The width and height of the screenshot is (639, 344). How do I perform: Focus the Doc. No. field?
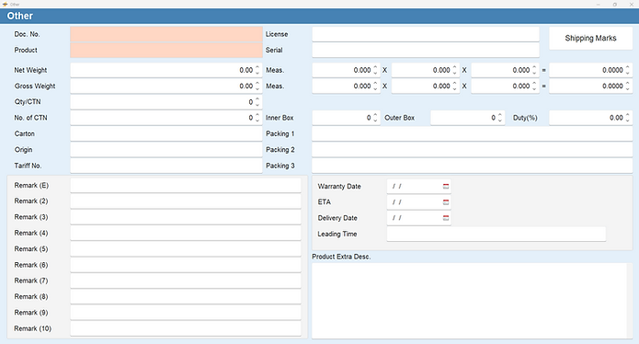166,34
